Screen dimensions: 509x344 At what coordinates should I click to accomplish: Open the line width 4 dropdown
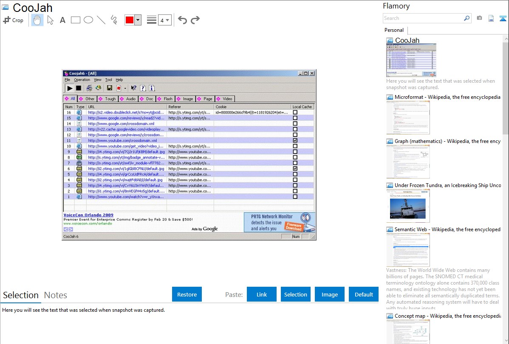pos(164,20)
